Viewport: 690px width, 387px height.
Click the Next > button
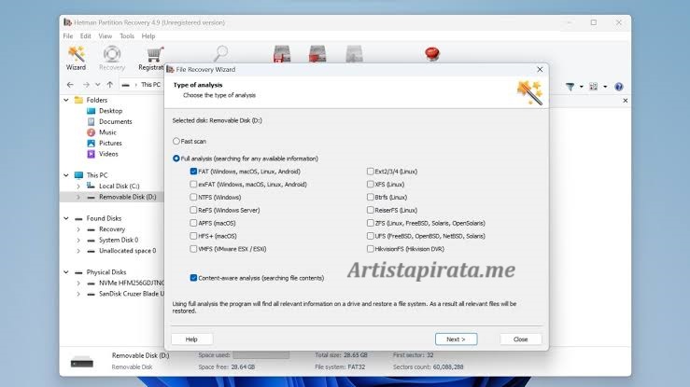pyautogui.click(x=456, y=339)
